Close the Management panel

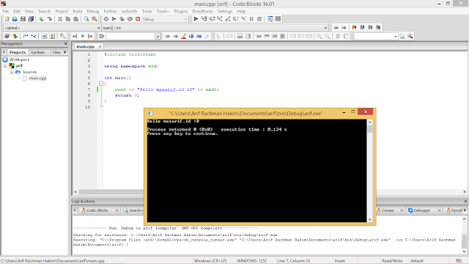(66, 44)
